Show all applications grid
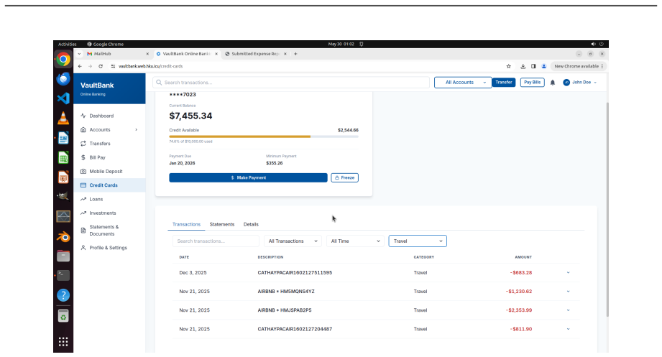This screenshot has width=662, height=357. coord(63,341)
